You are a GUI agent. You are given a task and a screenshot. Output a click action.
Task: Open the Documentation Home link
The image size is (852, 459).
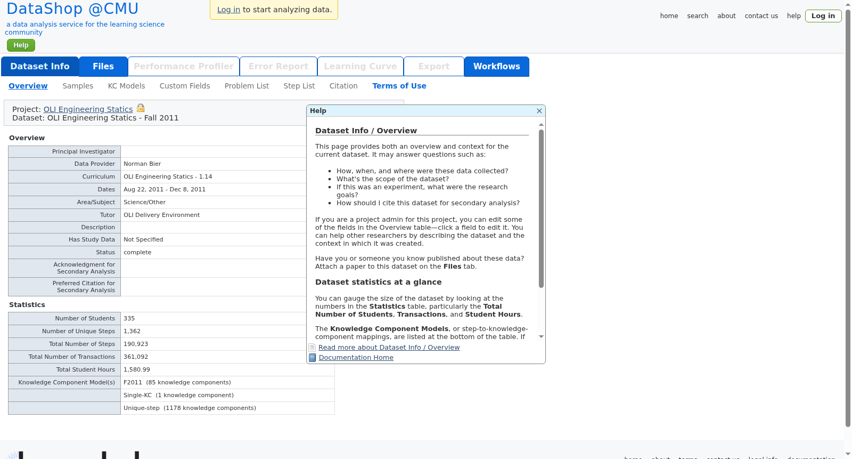[x=356, y=358]
